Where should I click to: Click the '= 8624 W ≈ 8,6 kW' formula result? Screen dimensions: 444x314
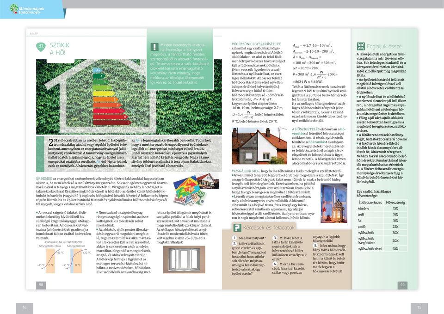(x=307, y=81)
